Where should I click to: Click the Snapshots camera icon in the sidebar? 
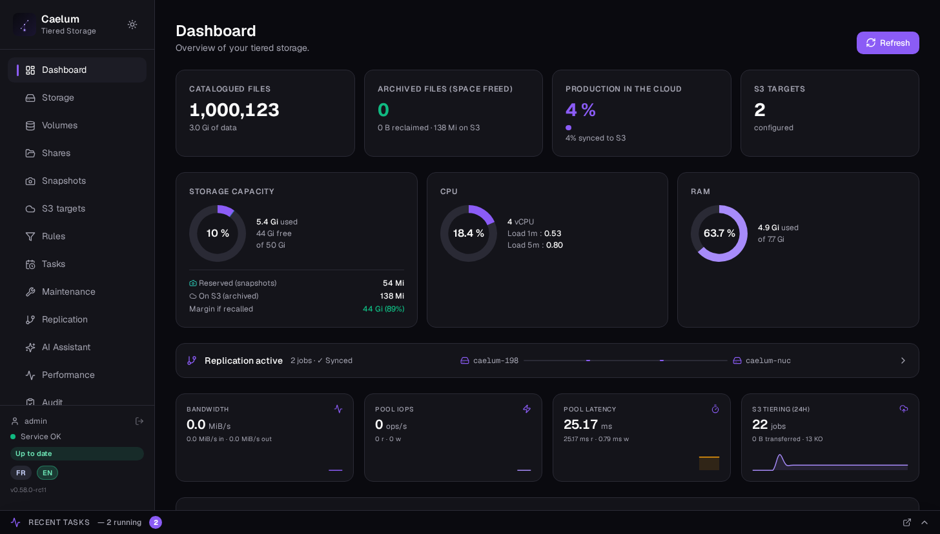(30, 181)
